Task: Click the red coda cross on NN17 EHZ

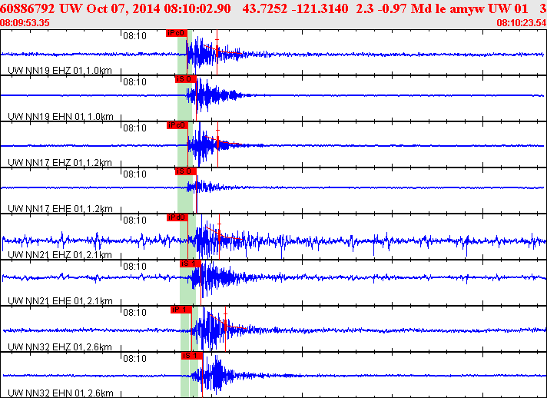Action: pyautogui.click(x=217, y=131)
